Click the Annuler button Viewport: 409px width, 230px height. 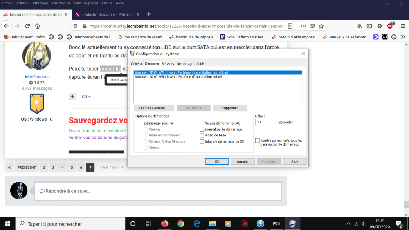click(x=243, y=161)
